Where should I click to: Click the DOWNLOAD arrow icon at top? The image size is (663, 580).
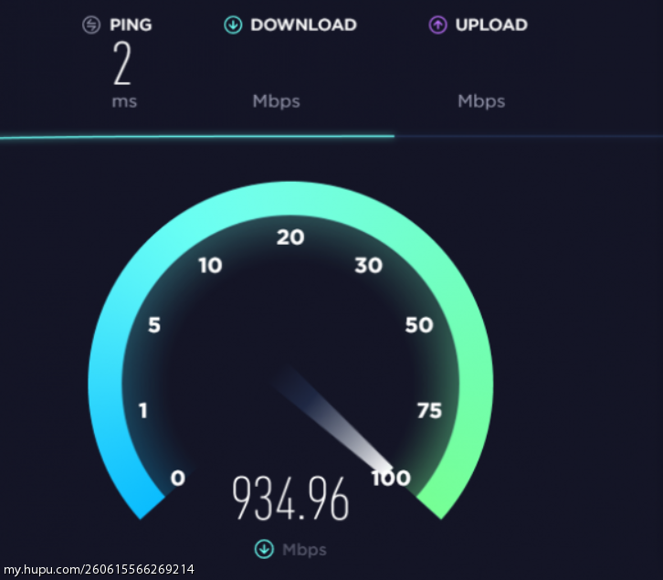(233, 25)
